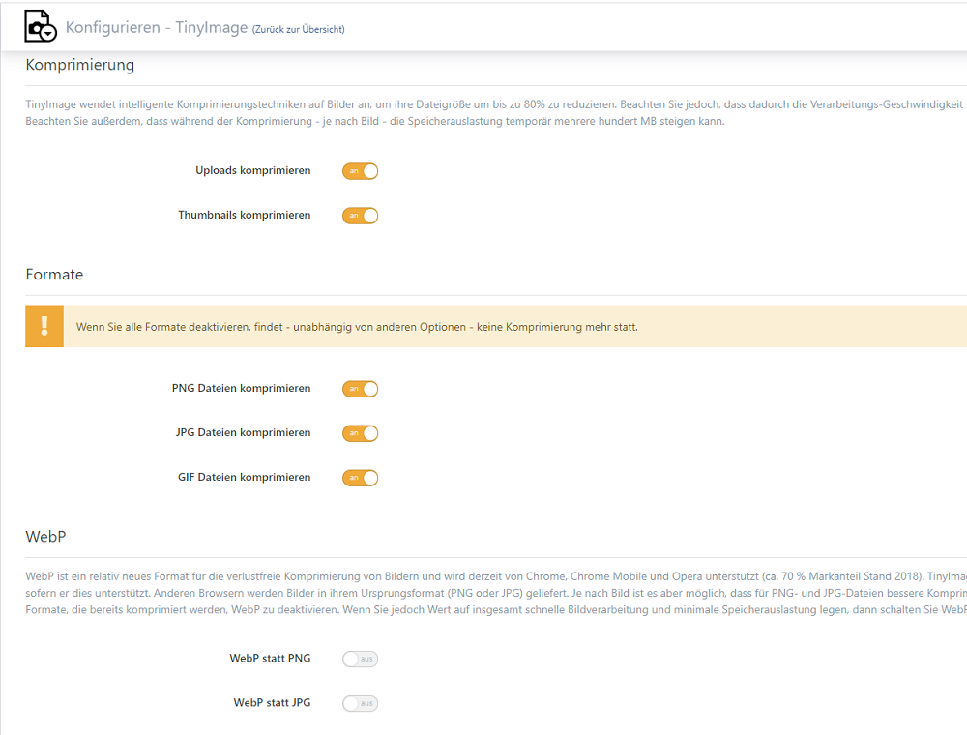Click the 'Thumbnails komprimieren' text label

(244, 215)
